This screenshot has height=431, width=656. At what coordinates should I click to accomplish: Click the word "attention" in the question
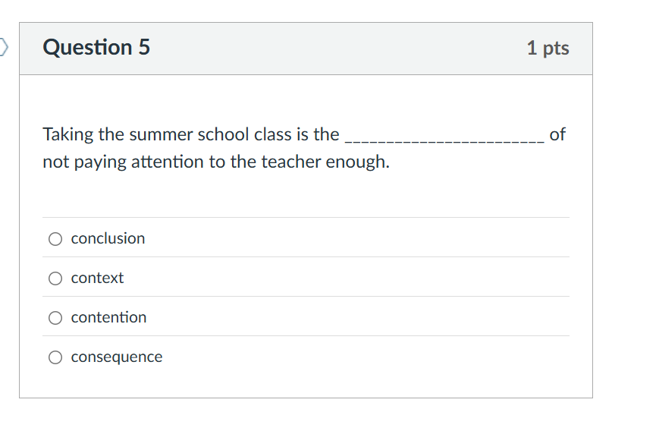coord(168,162)
